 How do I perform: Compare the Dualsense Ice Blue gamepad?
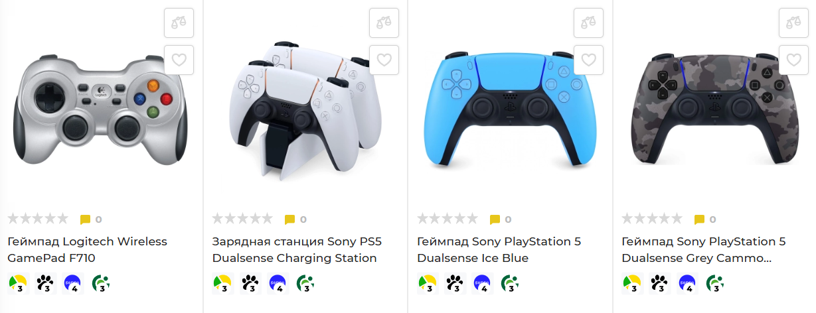pyautogui.click(x=589, y=23)
